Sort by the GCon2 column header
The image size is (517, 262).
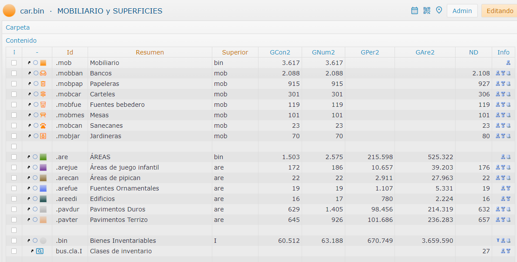click(x=280, y=52)
